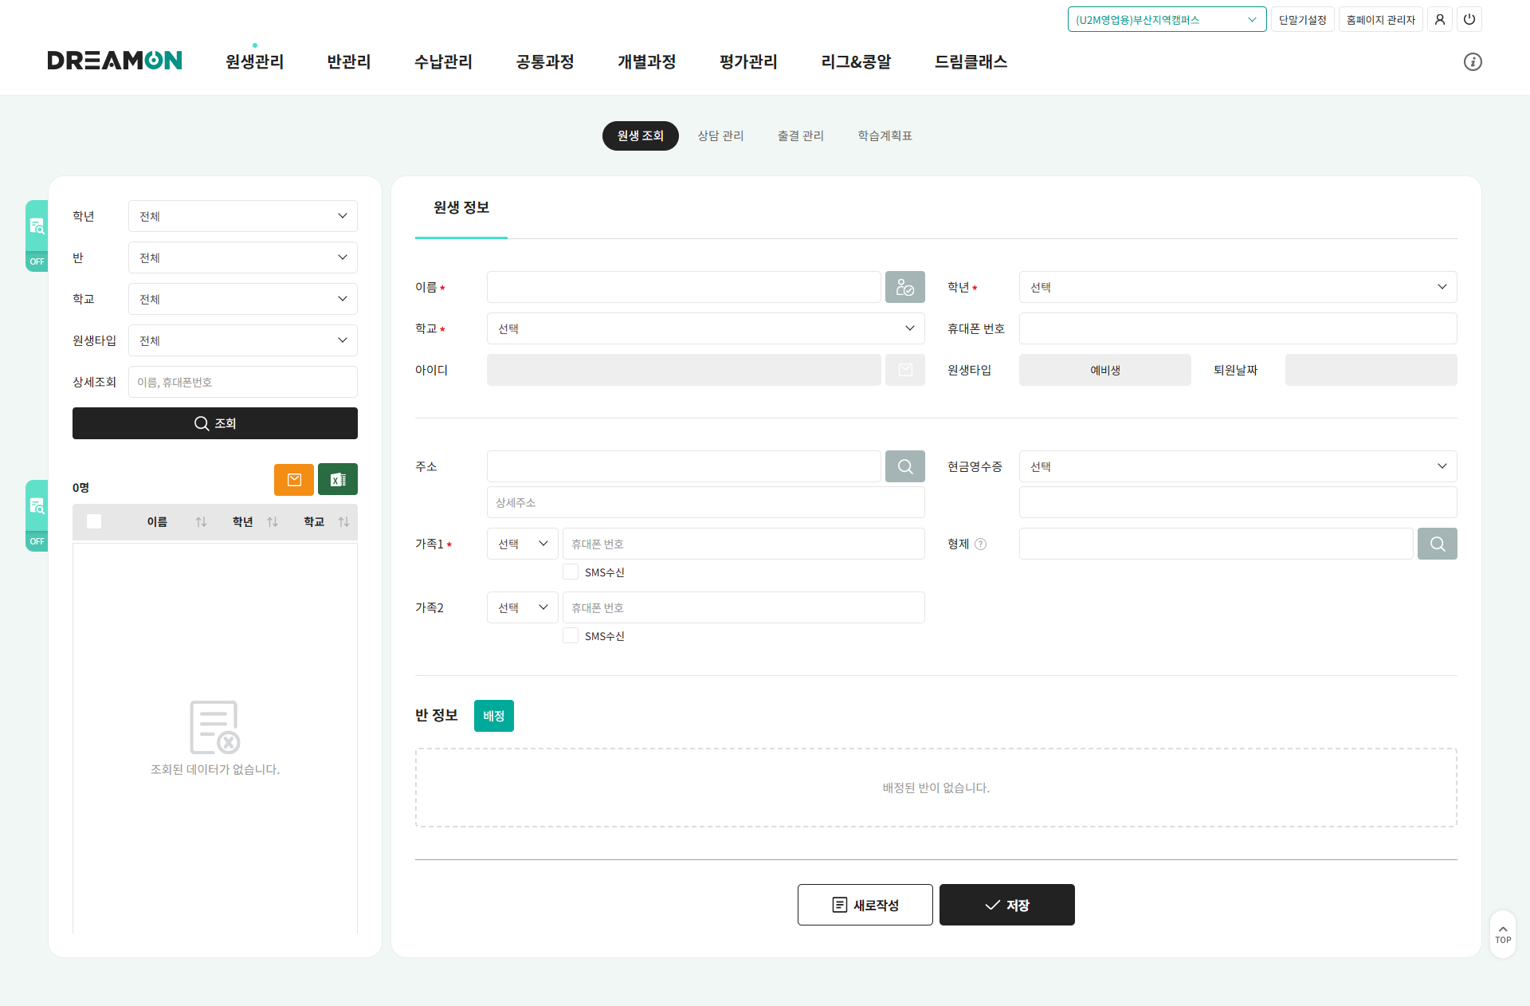The image size is (1530, 1006).
Task: Sort list by school column arrows
Action: tap(343, 521)
